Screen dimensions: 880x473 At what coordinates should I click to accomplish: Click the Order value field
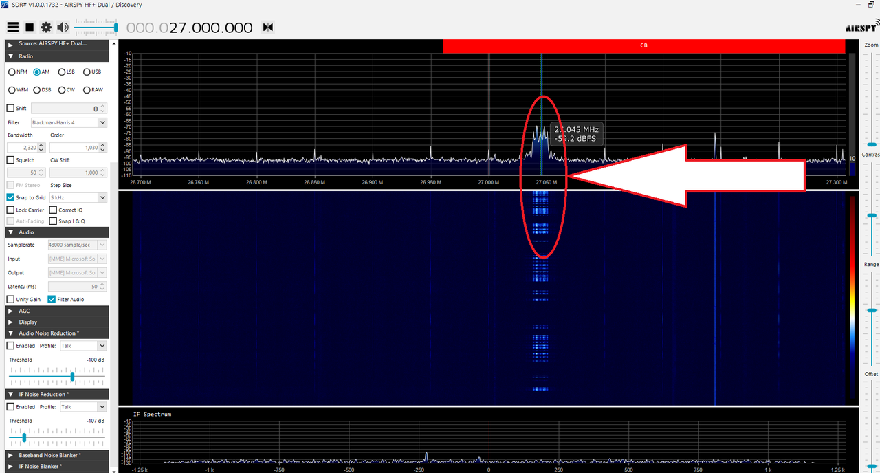(x=78, y=147)
